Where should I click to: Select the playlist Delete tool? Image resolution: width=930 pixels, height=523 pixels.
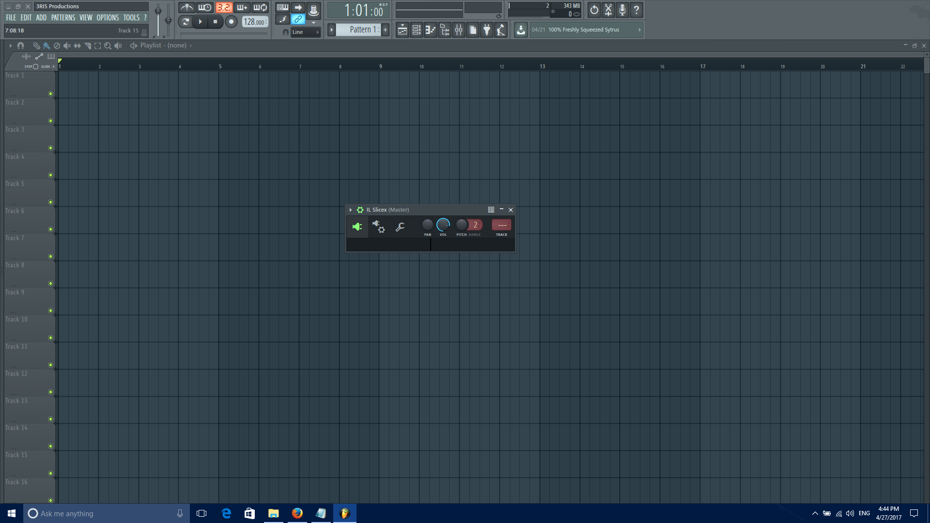(57, 46)
